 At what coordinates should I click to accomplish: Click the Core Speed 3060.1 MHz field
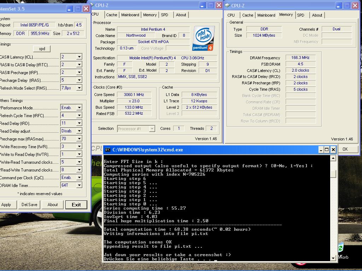coord(134,95)
